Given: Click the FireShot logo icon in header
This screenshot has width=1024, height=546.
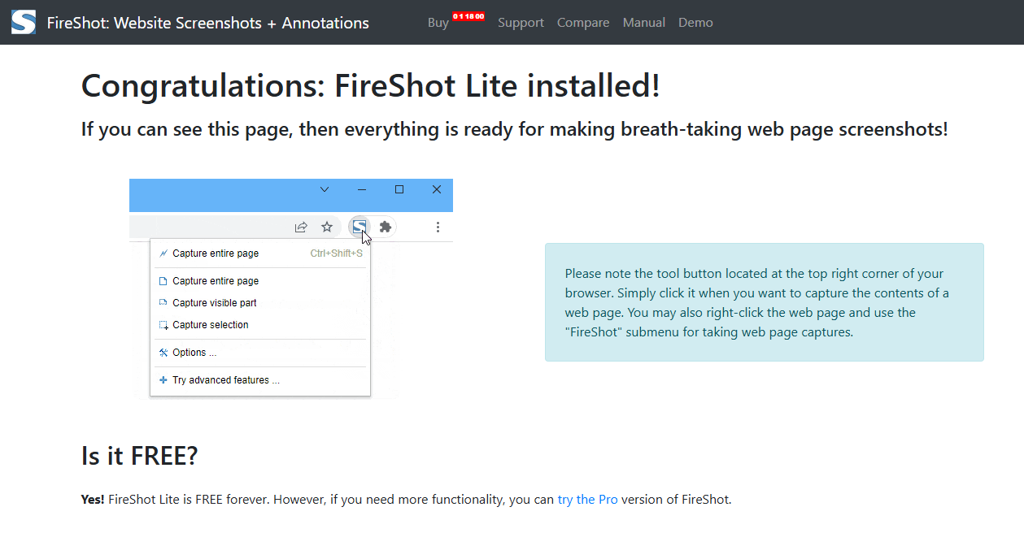Looking at the screenshot, I should coord(23,22).
